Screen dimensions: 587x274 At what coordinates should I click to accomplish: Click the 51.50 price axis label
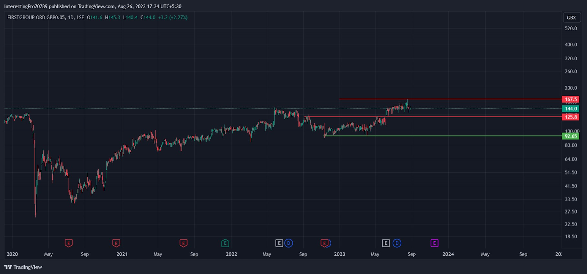571,172
